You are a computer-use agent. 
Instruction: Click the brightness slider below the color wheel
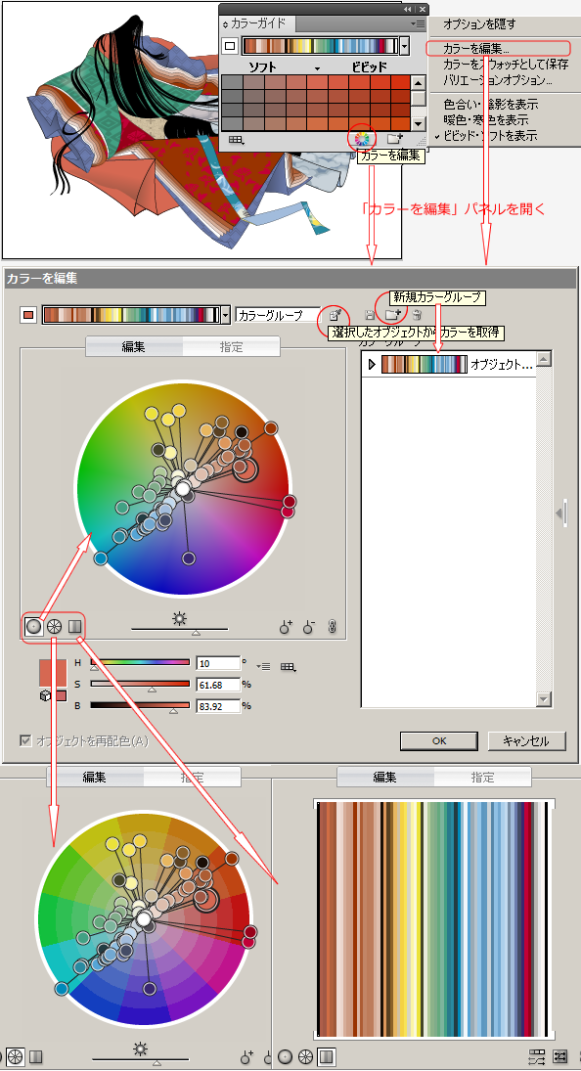(x=180, y=629)
